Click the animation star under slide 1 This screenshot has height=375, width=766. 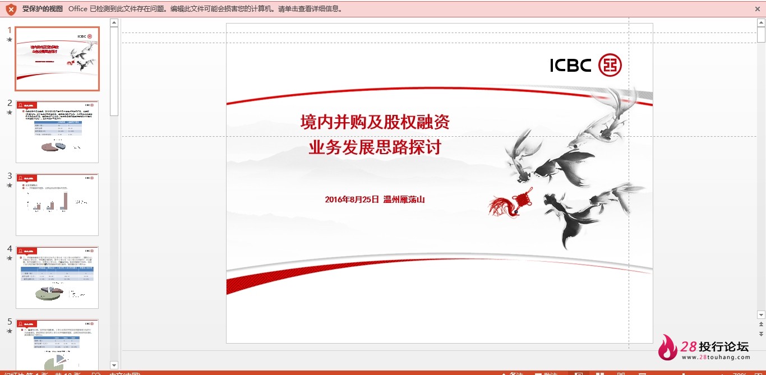click(x=9, y=40)
